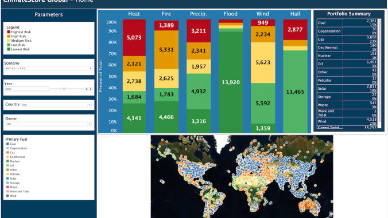Select the Geothermal row in Portfolio Summary
Viewport: 388px width, 218px height.
[x=347, y=47]
